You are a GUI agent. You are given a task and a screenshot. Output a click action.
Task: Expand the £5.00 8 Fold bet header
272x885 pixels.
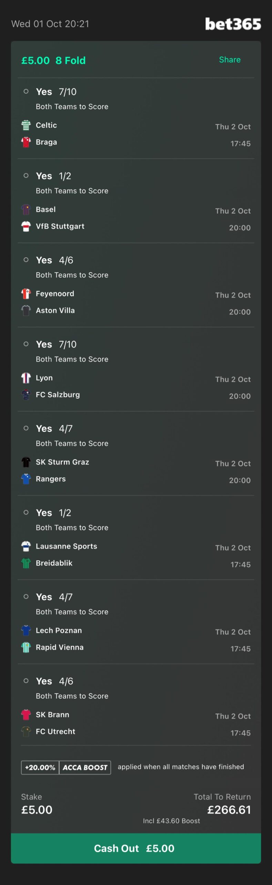pyautogui.click(x=53, y=60)
